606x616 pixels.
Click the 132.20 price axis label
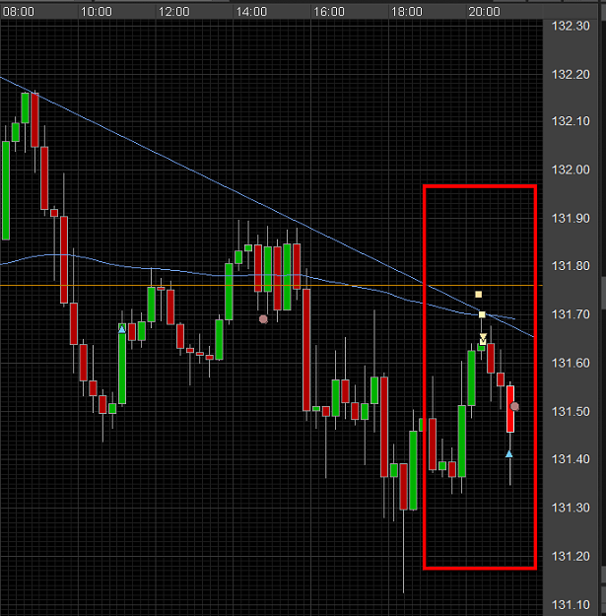coord(571,74)
